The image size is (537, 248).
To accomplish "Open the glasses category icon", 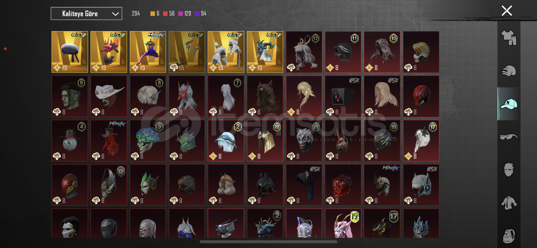I will point(509,137).
